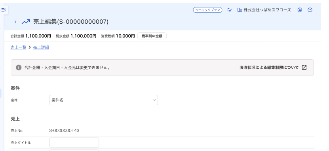Click the 売上編集(S-00000000007) heading
This screenshot has height=151, width=329.
tap(71, 22)
